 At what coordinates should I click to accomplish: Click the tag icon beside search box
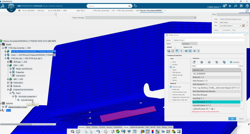point(135,6)
